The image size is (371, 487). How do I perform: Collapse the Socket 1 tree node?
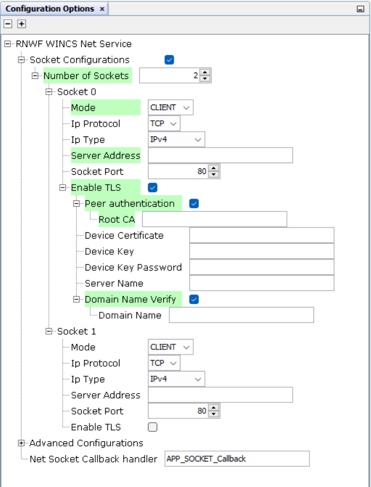coord(49,331)
